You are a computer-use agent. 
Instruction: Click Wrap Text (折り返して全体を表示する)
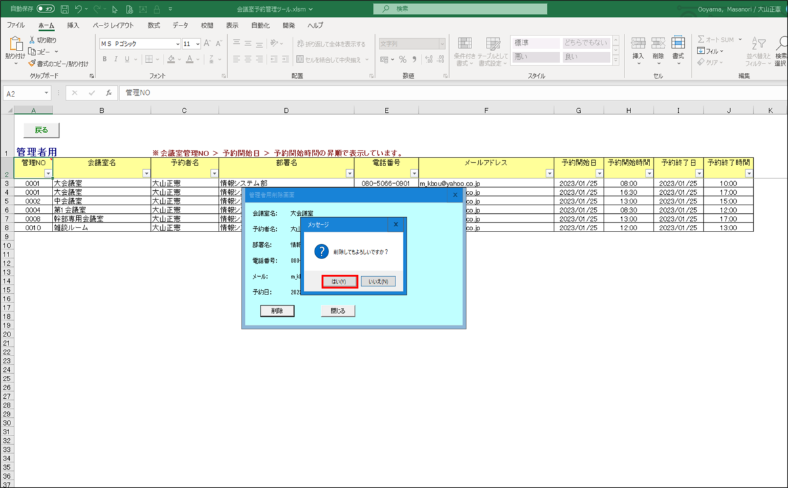[x=331, y=44]
